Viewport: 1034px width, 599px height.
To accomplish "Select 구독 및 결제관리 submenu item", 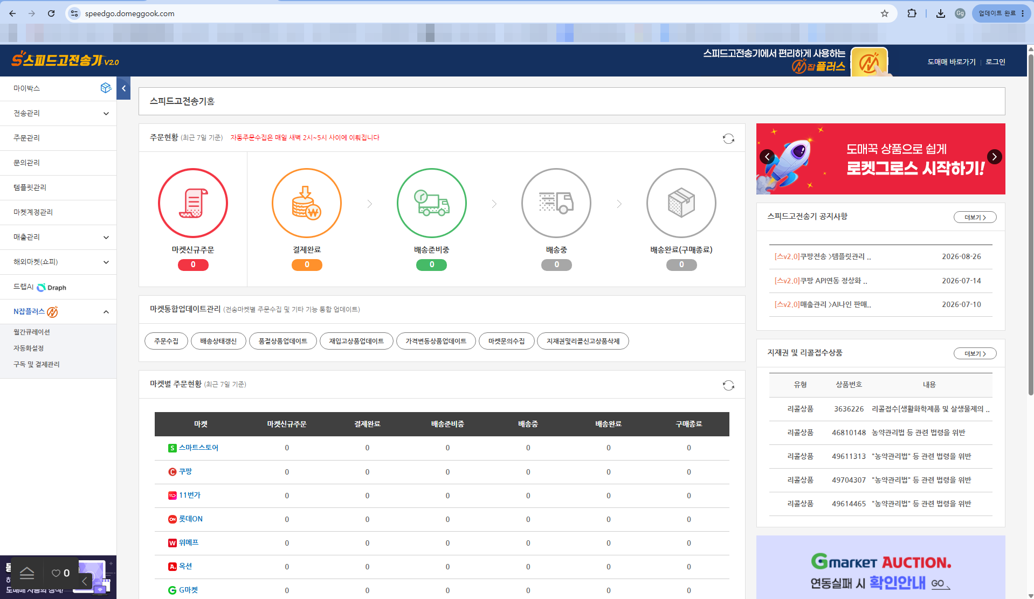I will coord(37,364).
